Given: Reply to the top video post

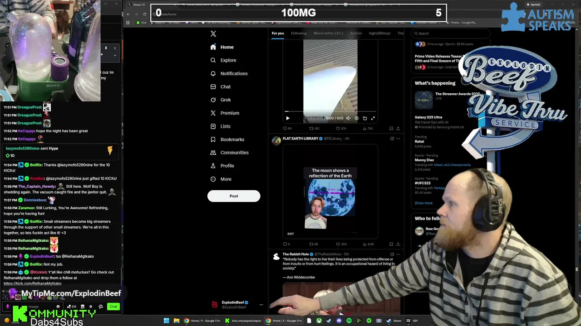Looking at the screenshot, I should tap(287, 129).
